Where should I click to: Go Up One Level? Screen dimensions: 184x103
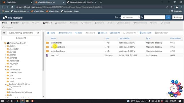pyautogui.click(x=65, y=33)
